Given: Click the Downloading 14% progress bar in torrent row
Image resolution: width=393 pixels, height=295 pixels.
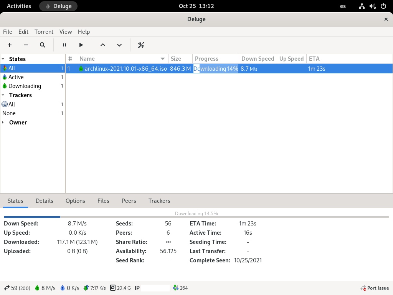Looking at the screenshot, I should (216, 68).
